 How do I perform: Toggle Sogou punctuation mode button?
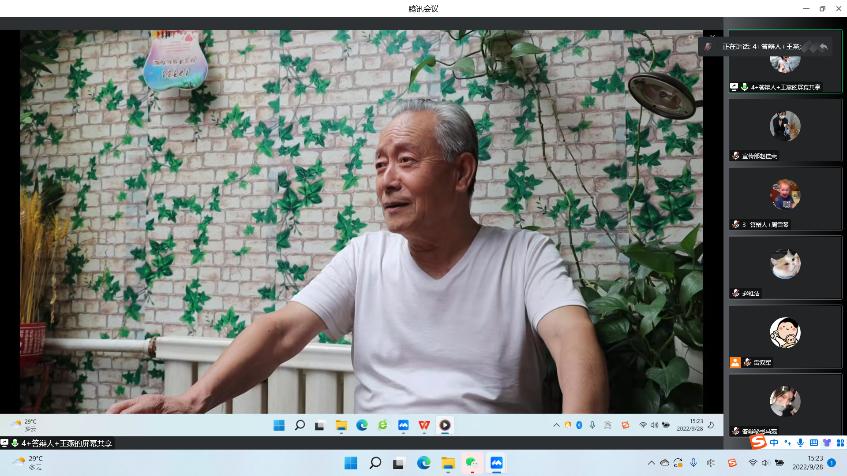pos(787,443)
